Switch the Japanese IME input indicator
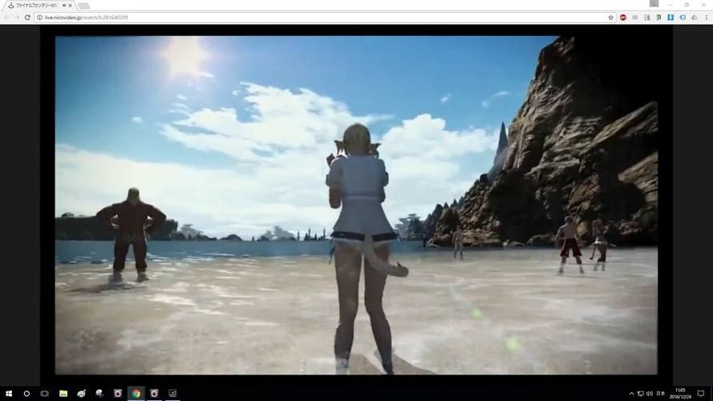The height and width of the screenshot is (401, 713). [x=661, y=394]
